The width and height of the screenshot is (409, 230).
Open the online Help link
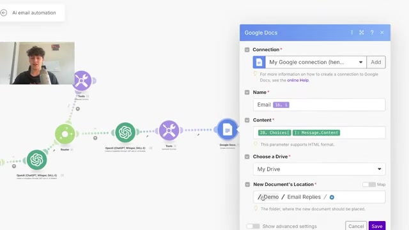point(298,80)
